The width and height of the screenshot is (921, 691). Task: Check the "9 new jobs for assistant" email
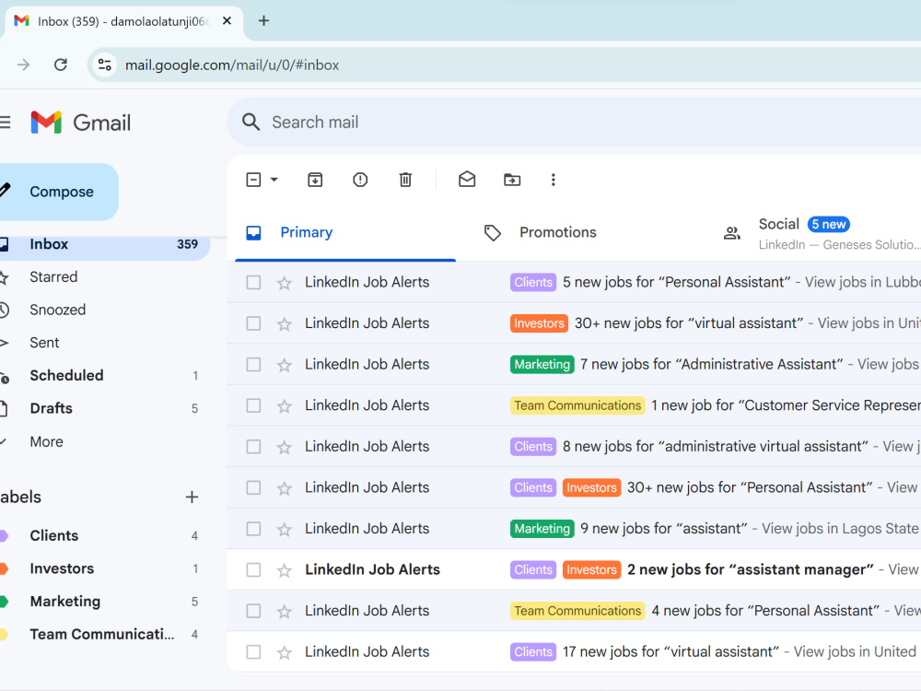coord(253,529)
